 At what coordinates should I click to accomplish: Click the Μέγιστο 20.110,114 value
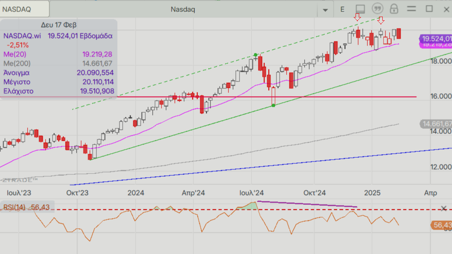click(x=98, y=82)
